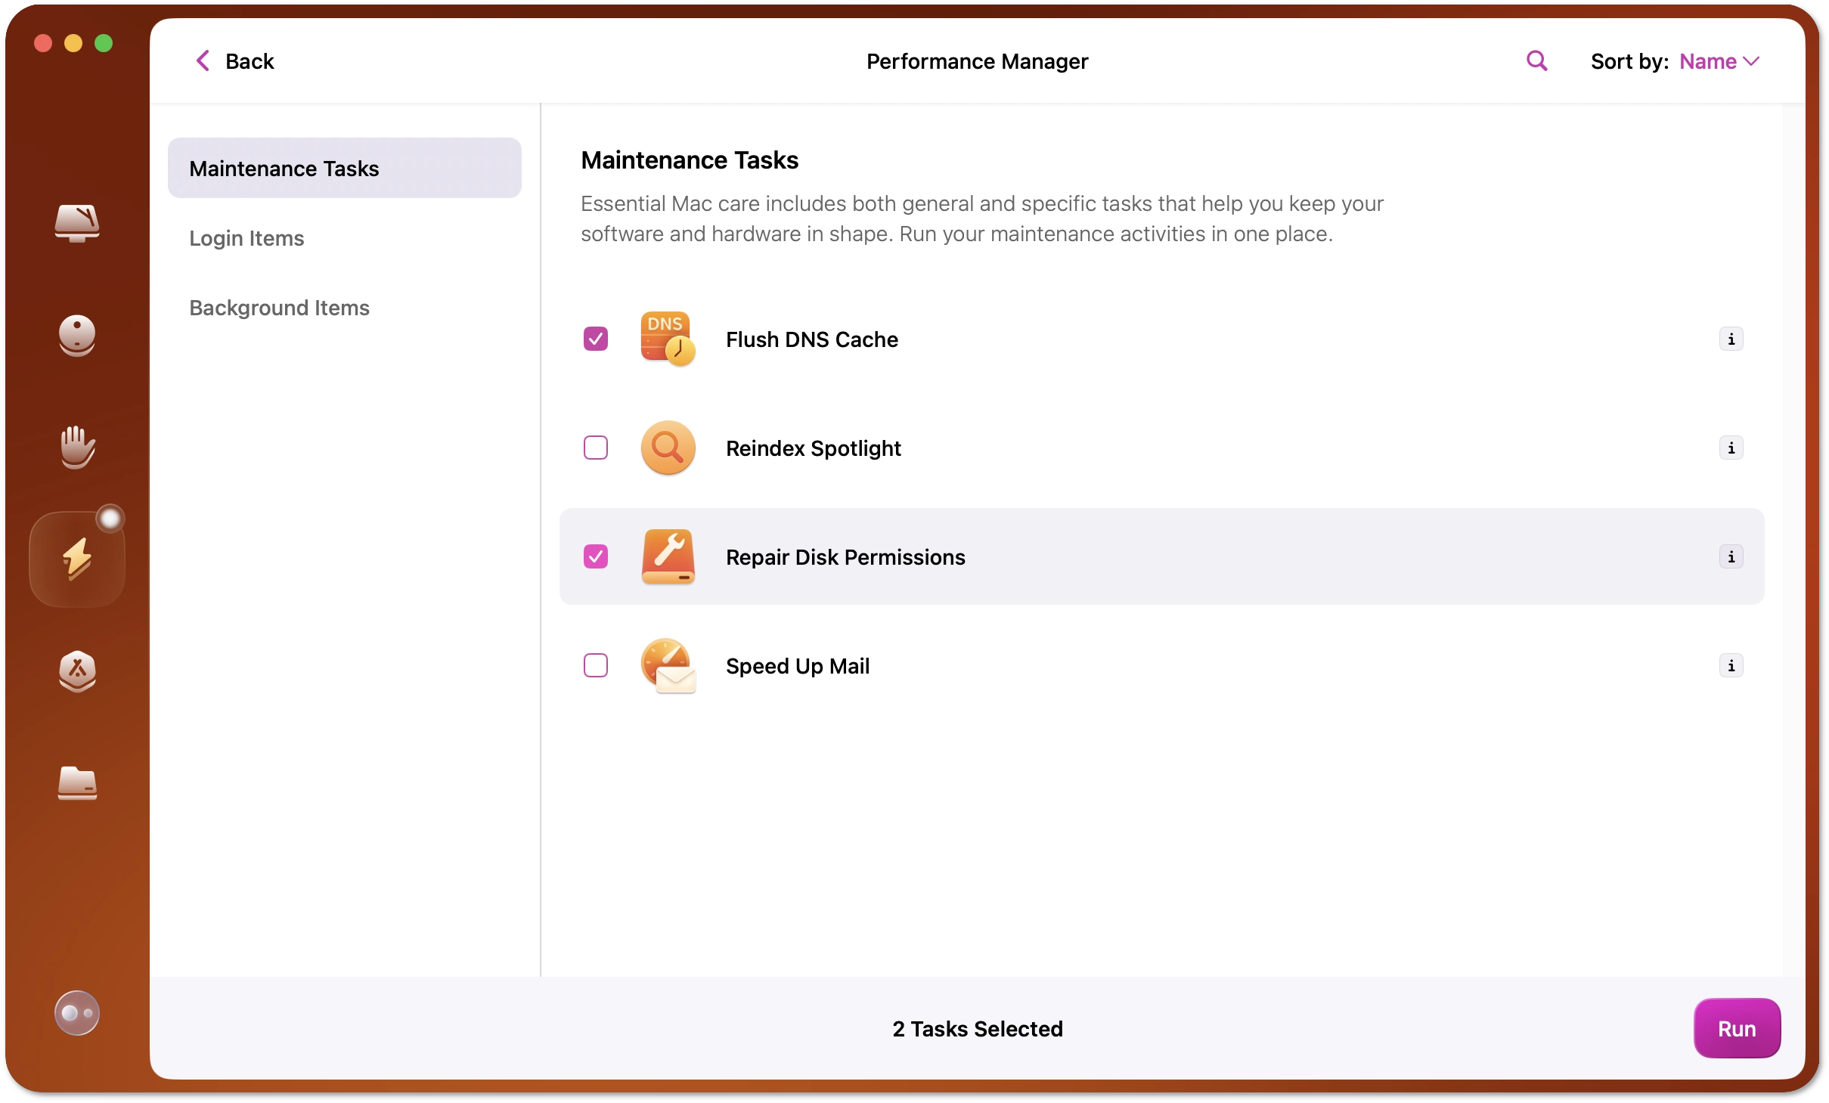Click the Repair Disk Permissions icon
This screenshot has width=1829, height=1103.
pyautogui.click(x=668, y=556)
